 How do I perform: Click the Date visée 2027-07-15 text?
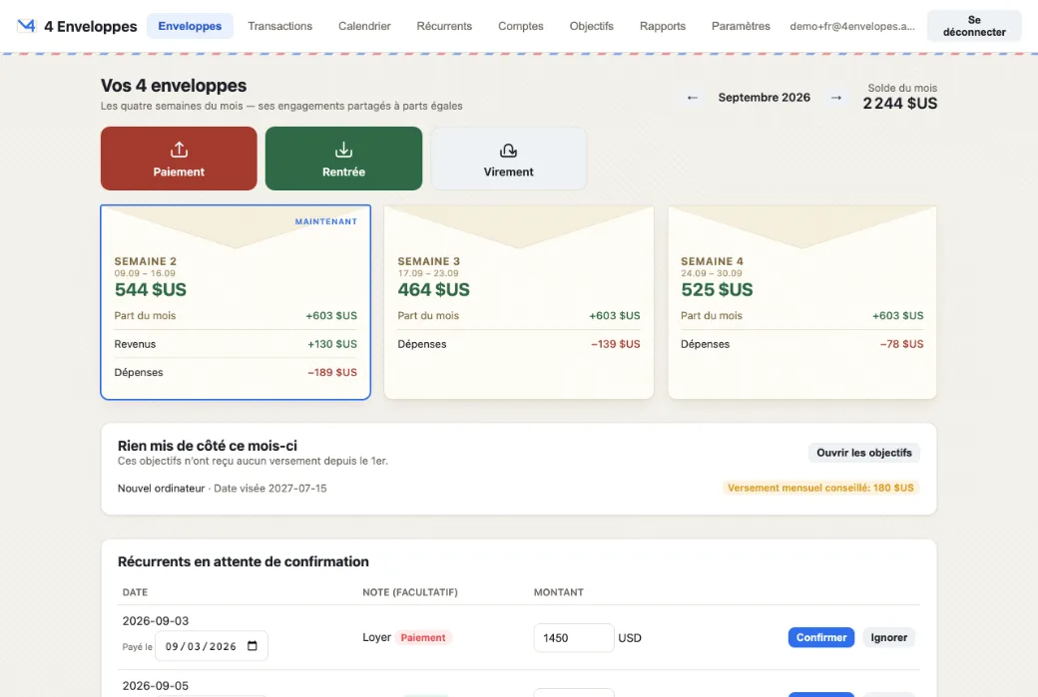[x=270, y=488]
